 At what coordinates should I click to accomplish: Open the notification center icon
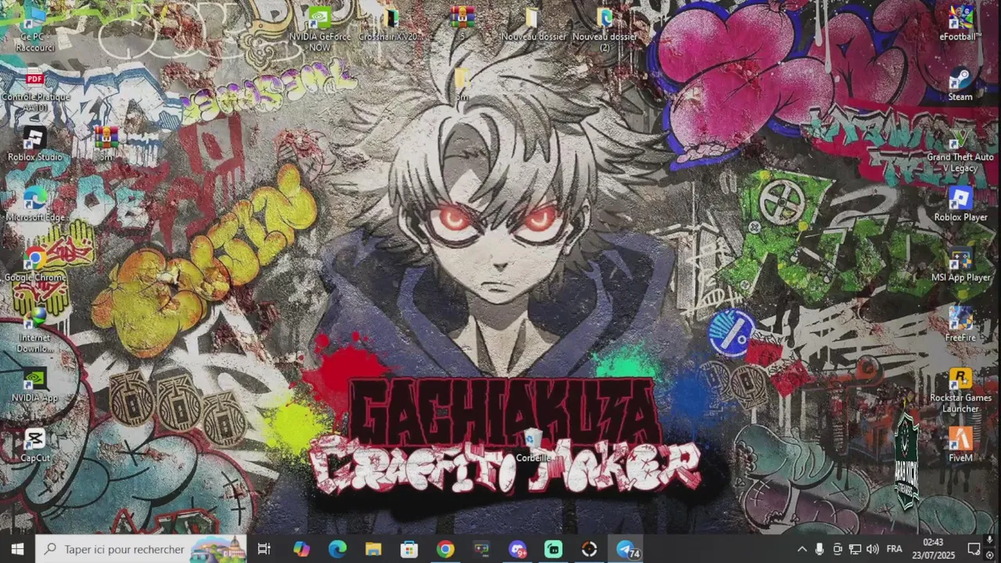(974, 550)
